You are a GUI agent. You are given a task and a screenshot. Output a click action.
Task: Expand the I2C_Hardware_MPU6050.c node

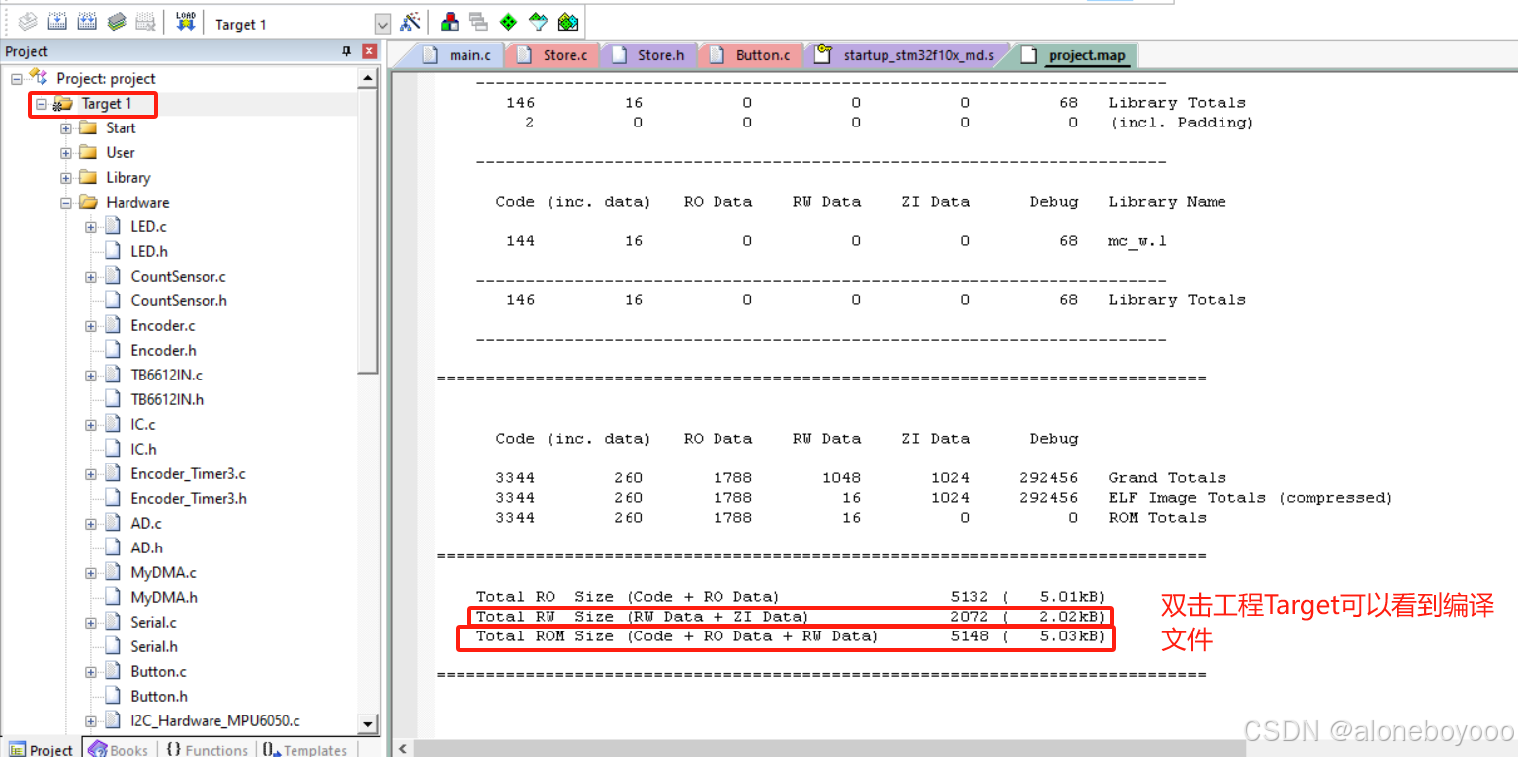click(90, 720)
